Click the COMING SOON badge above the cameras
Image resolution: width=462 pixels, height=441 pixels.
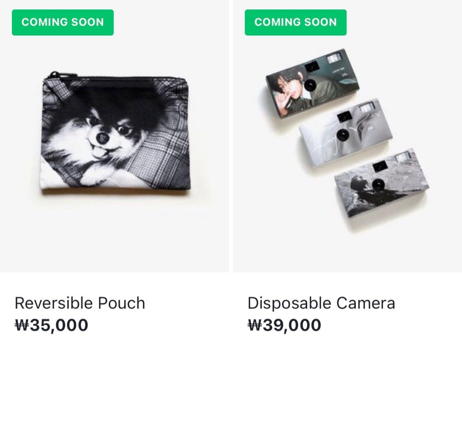coord(296,22)
